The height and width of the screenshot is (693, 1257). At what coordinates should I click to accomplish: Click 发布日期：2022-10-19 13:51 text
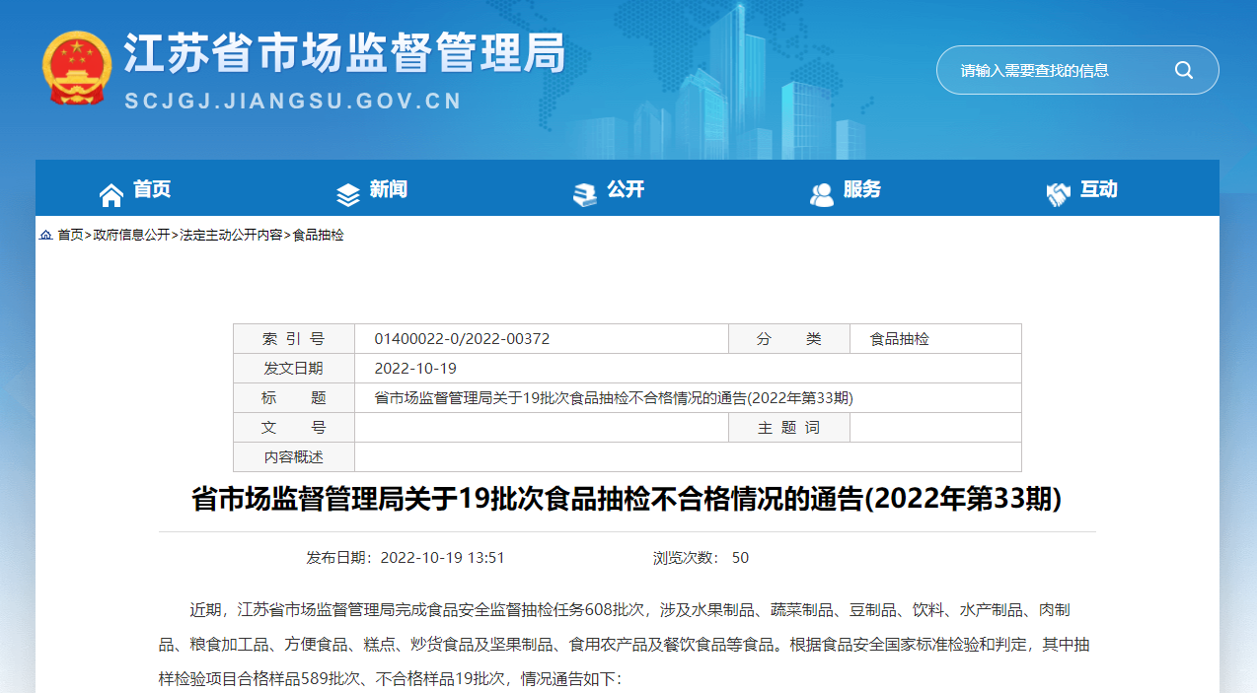pyautogui.click(x=406, y=558)
